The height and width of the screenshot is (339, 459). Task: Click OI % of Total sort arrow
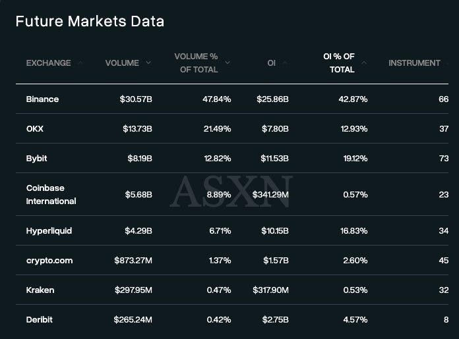364,63
